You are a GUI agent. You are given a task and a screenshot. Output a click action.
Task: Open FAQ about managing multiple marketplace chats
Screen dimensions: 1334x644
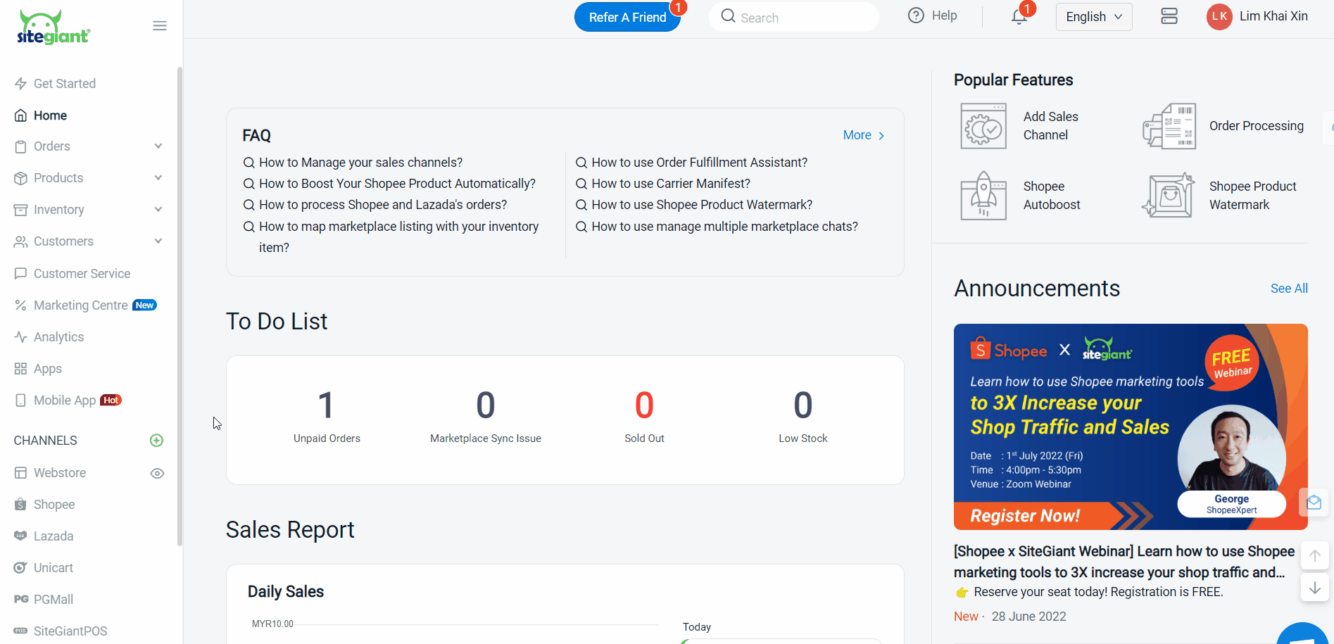tap(724, 227)
